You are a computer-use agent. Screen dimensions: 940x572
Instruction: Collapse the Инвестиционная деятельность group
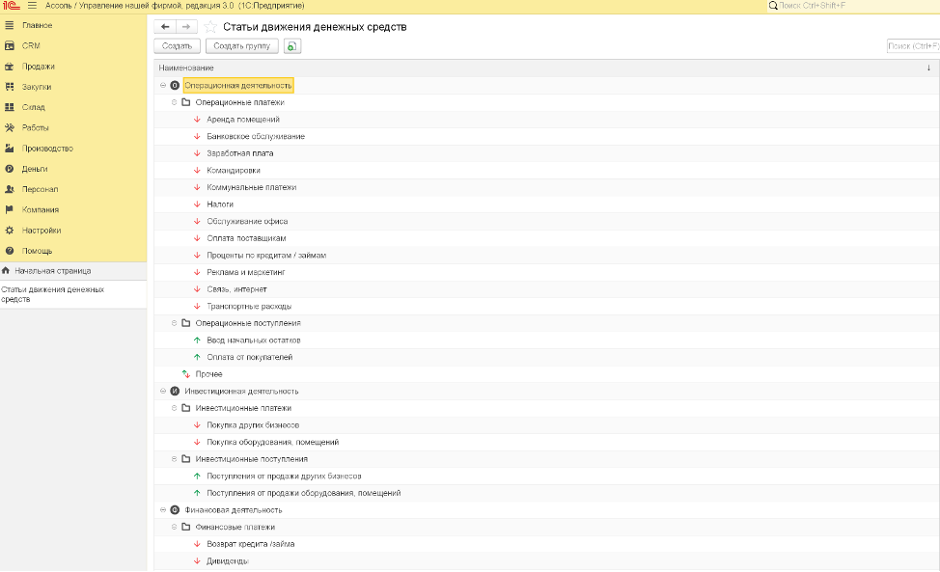click(x=163, y=392)
